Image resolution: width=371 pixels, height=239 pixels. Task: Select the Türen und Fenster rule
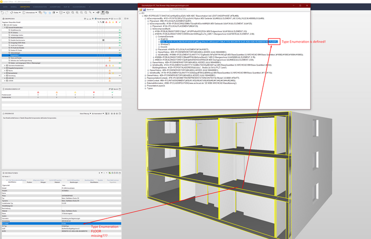coord(62,58)
